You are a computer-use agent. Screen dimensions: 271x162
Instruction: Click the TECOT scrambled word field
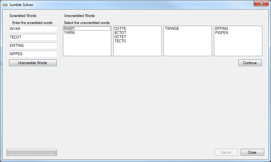tap(33, 37)
